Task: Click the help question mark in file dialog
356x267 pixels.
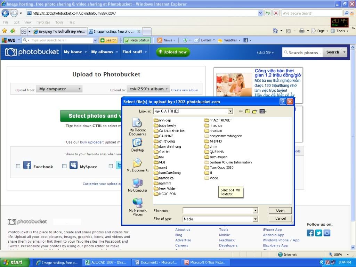Action: tap(282, 102)
